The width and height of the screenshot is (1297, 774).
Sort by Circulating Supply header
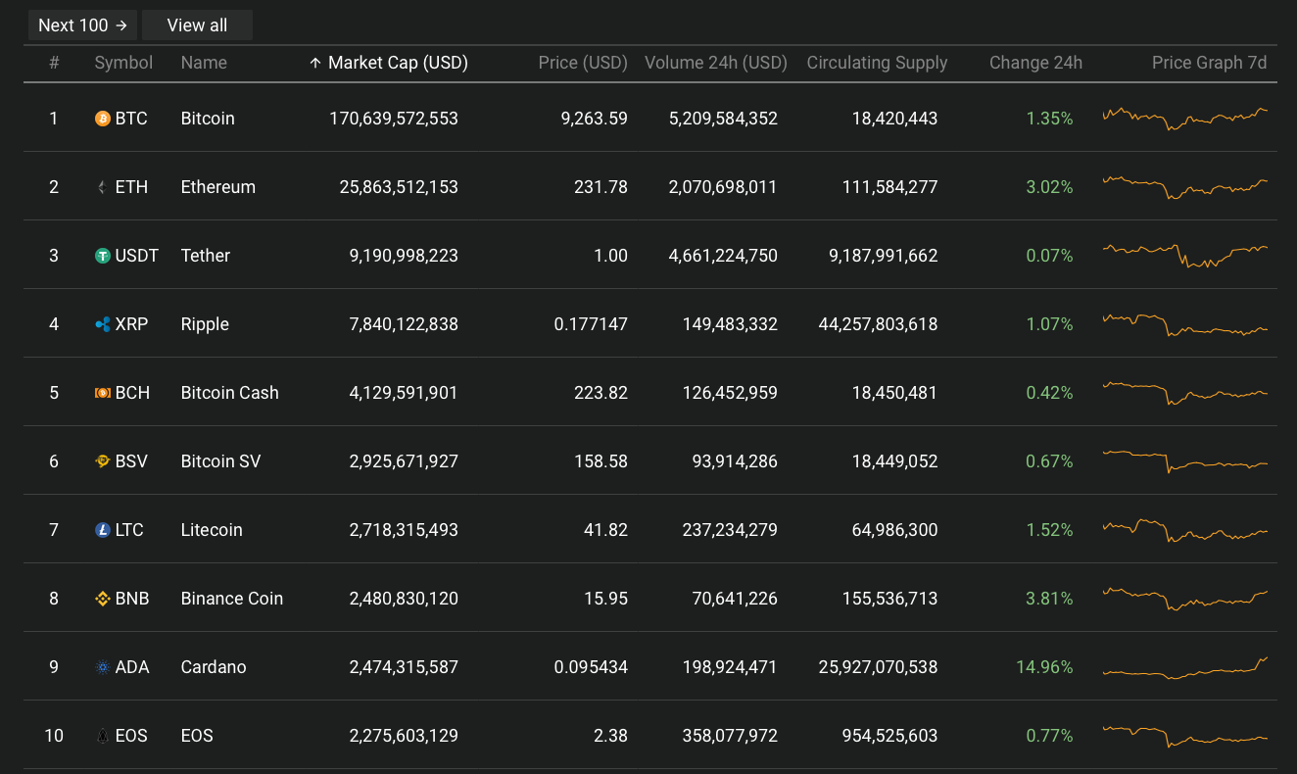point(877,63)
